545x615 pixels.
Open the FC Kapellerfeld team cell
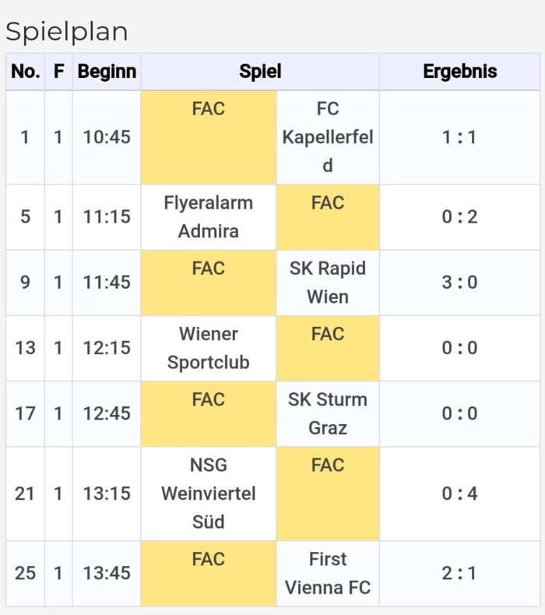(x=328, y=137)
